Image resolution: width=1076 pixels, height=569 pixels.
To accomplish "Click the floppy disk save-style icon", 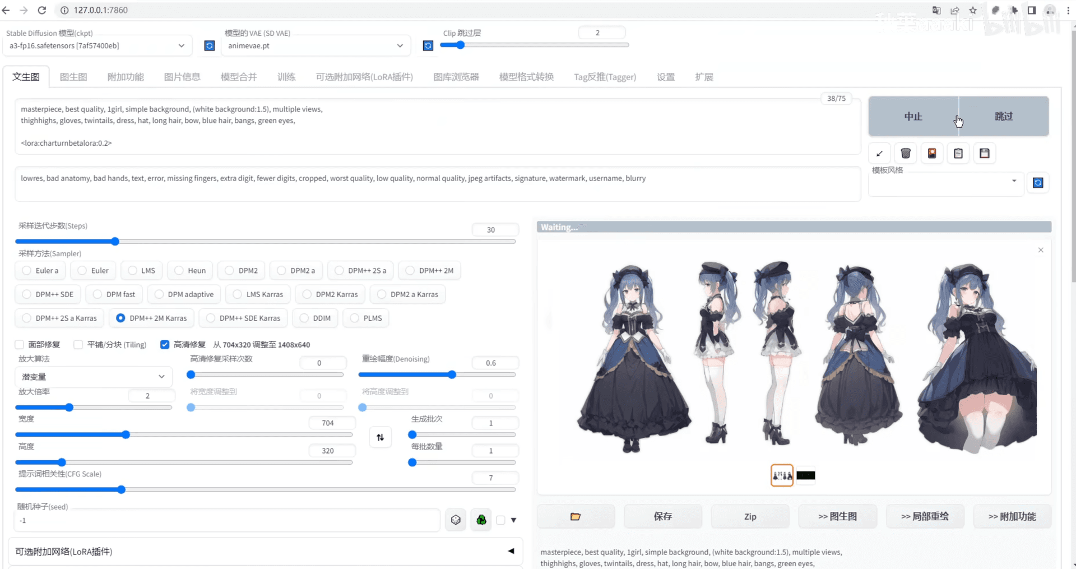I will tap(984, 153).
